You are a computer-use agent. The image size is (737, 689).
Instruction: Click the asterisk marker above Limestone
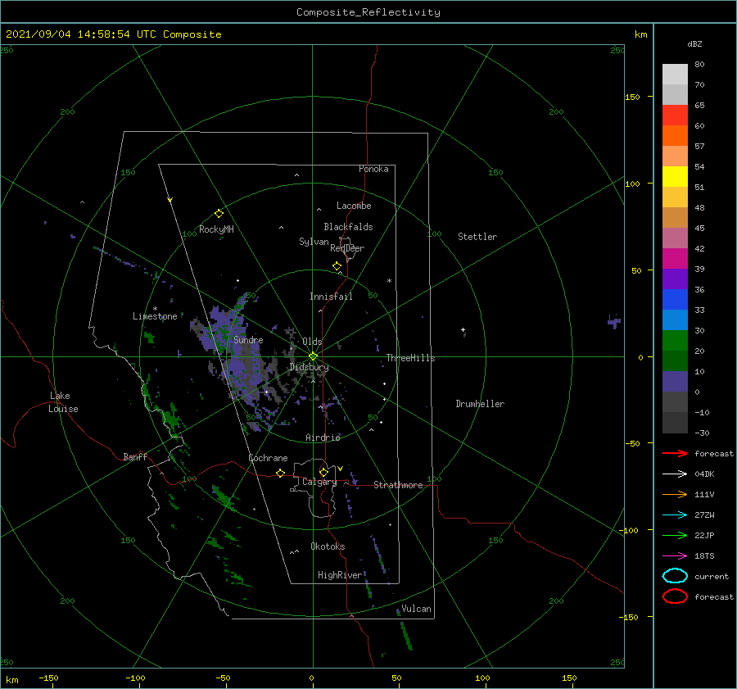pos(155,309)
